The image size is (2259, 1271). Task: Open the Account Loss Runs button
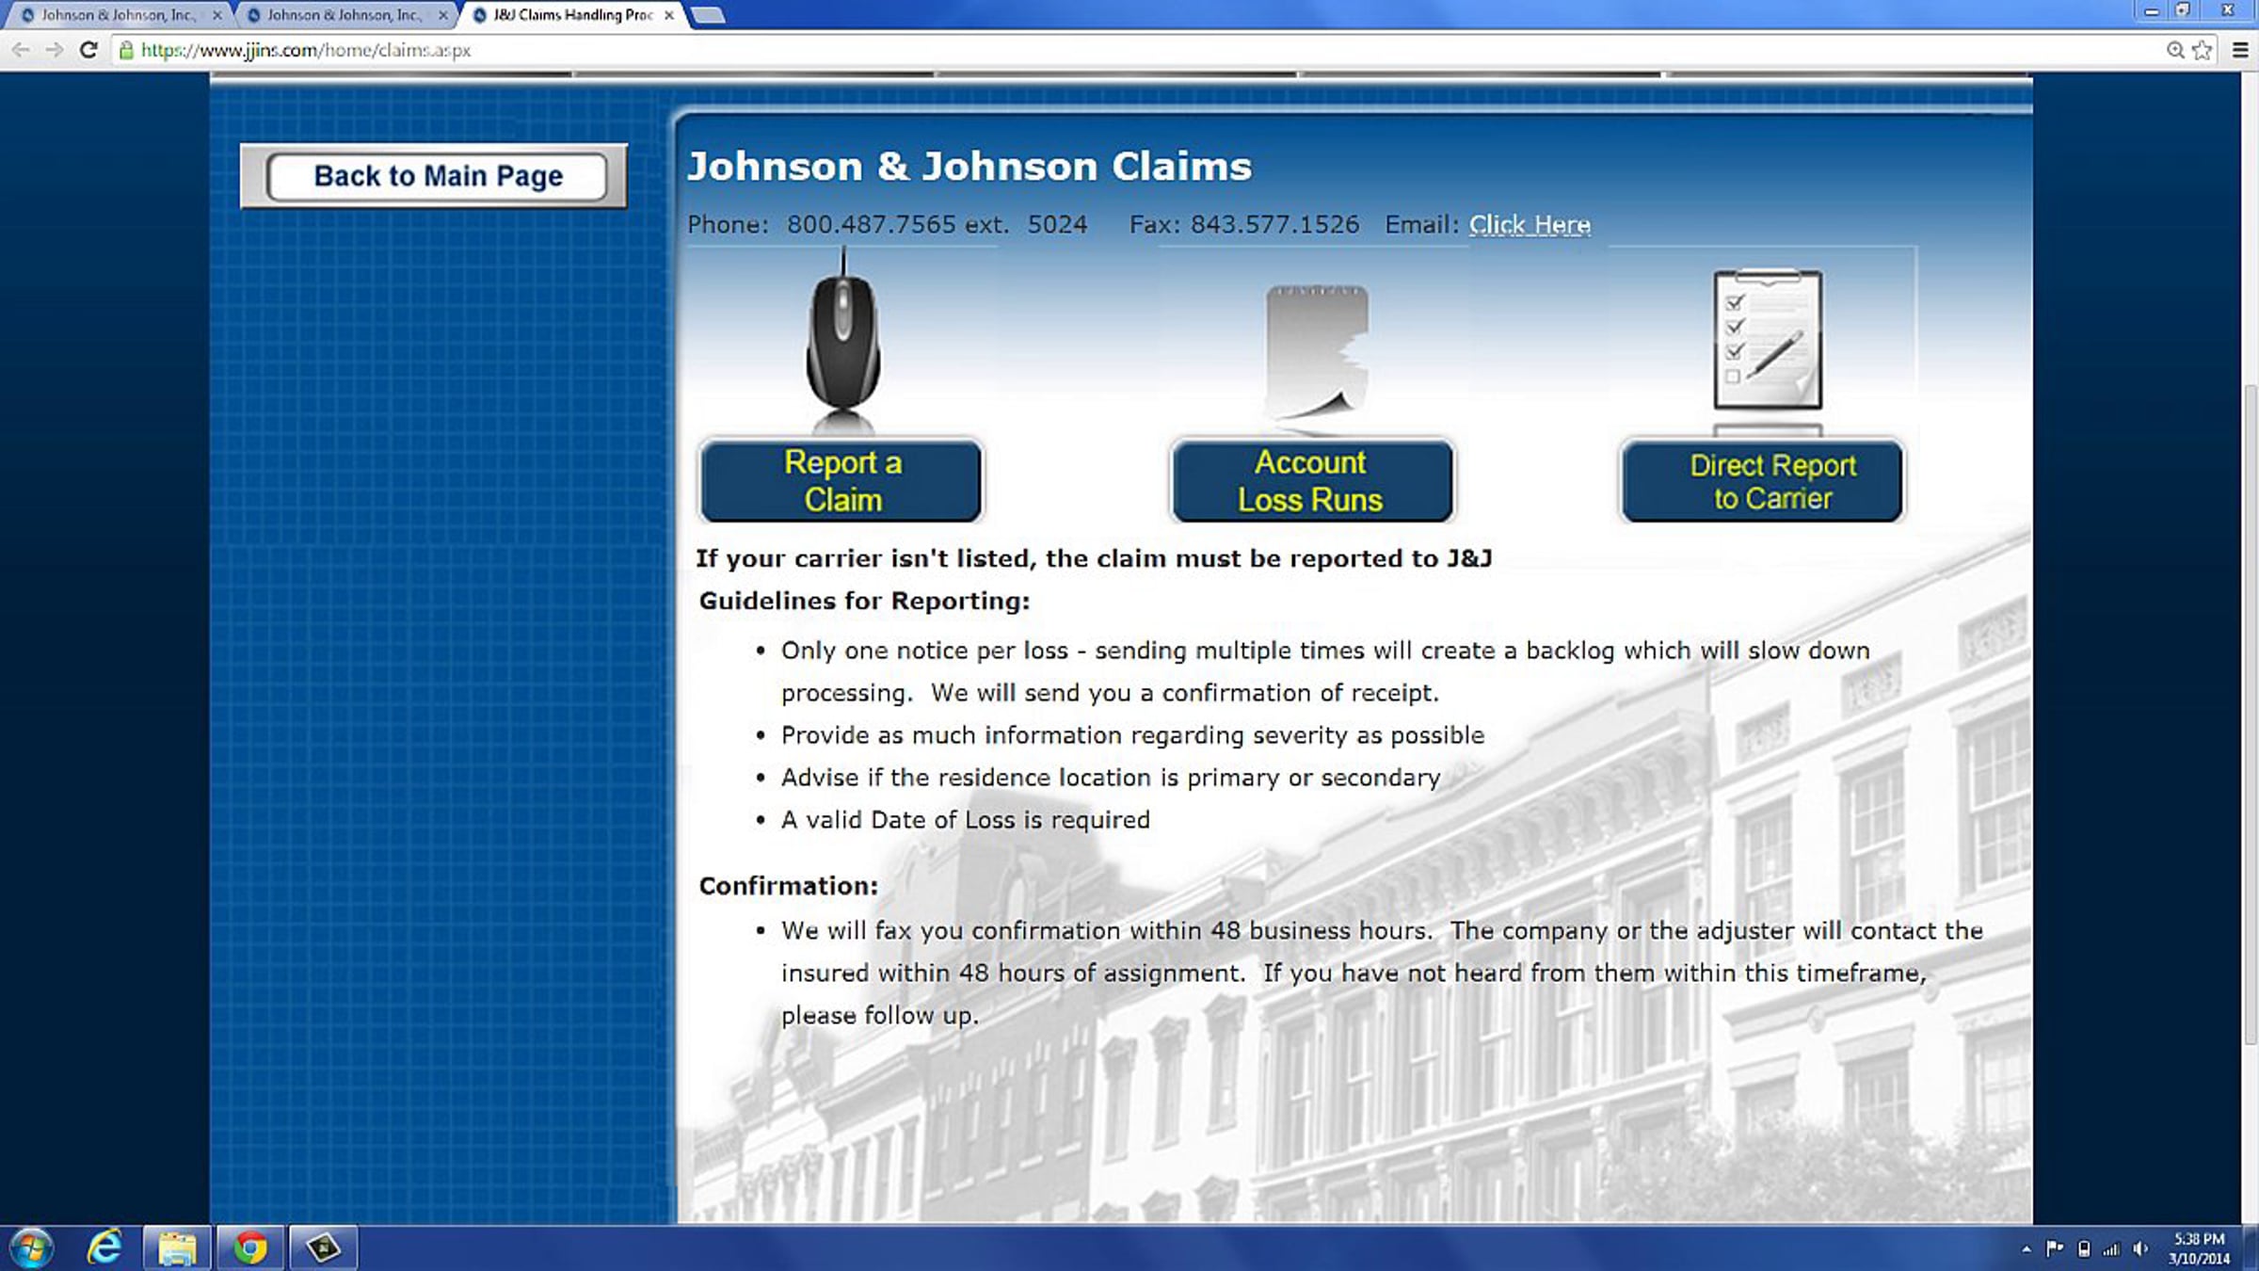(1311, 481)
